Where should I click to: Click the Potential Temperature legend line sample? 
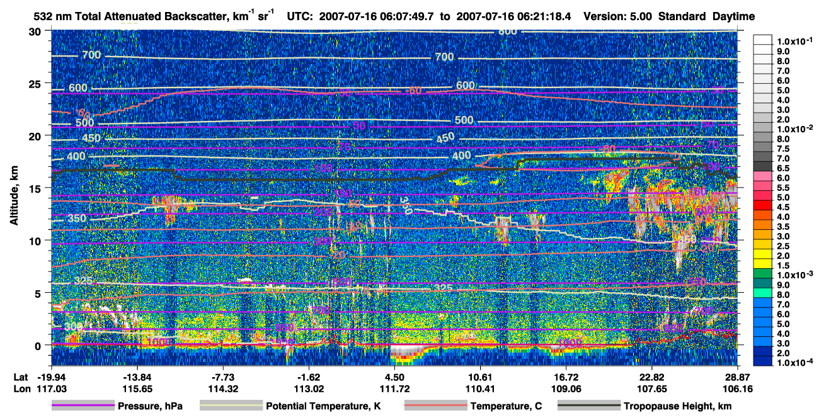[x=231, y=406]
